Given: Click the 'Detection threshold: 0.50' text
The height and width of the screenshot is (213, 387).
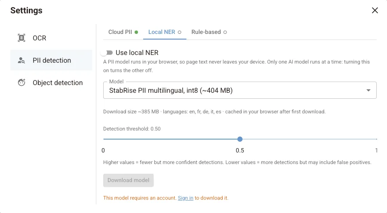Looking at the screenshot, I should point(132,129).
